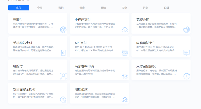The width and height of the screenshot is (201, 109).
Task: Click the 商家费率申请 description text
Action: click(95, 72)
